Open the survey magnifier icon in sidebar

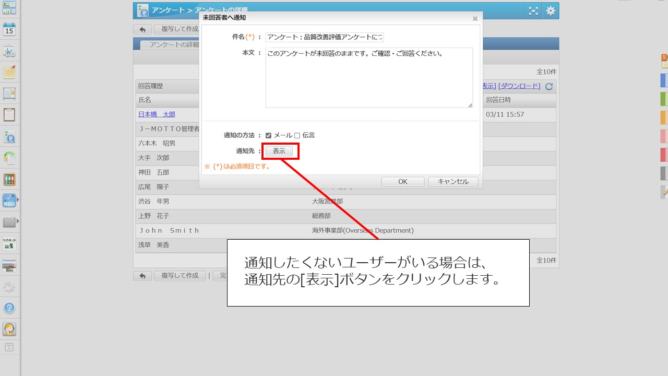(9, 137)
